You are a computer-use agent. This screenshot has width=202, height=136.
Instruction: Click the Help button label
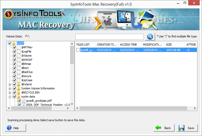coord(16,128)
